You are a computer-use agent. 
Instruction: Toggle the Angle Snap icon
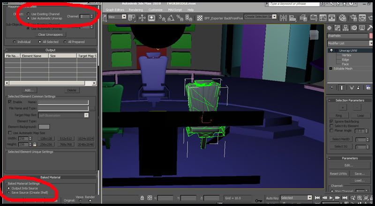pos(171,18)
